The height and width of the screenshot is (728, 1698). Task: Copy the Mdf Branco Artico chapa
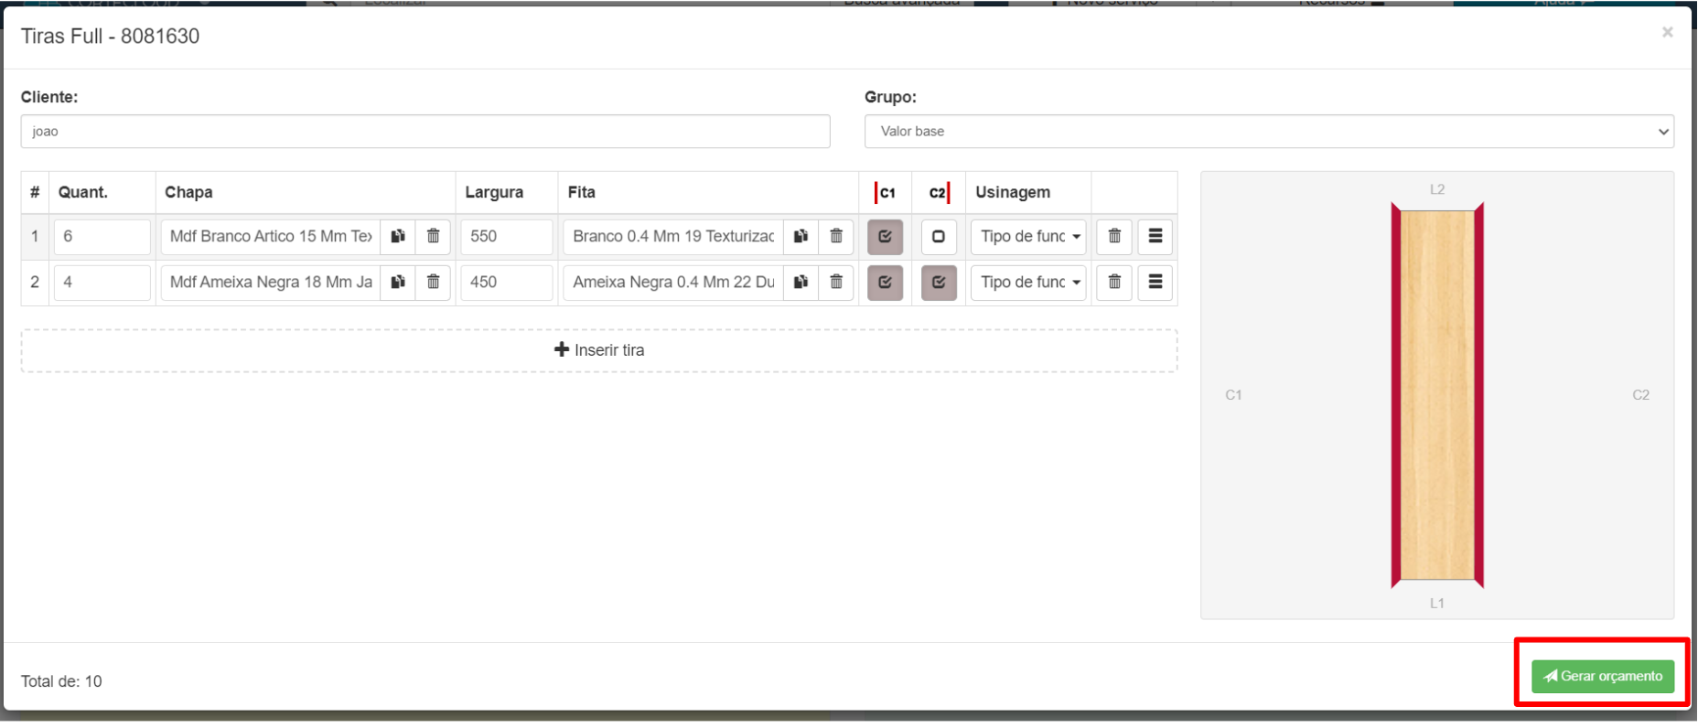coord(398,237)
